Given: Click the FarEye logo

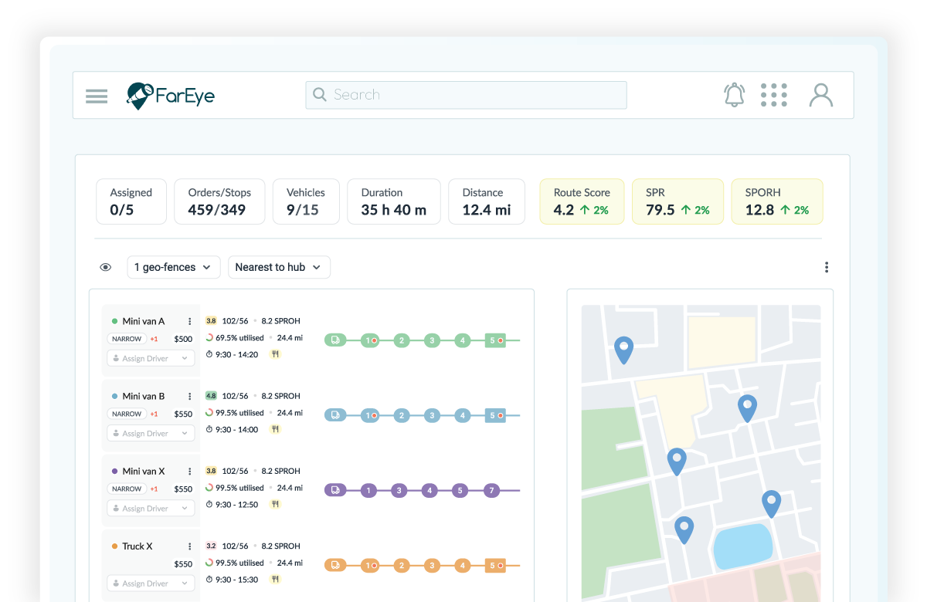Looking at the screenshot, I should pyautogui.click(x=171, y=96).
